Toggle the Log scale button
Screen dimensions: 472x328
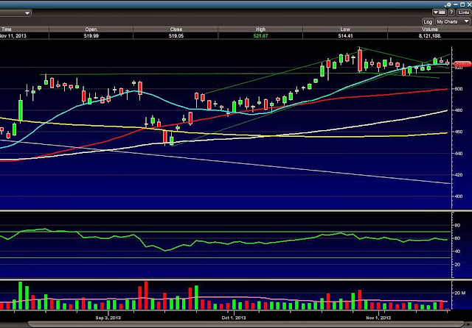(428, 21)
